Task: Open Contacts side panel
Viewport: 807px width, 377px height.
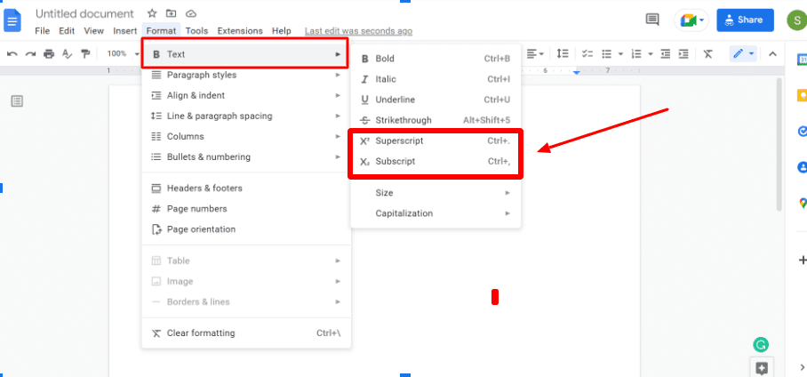Action: point(802,167)
